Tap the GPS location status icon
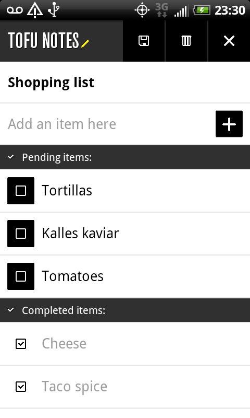Image resolution: width=250 pixels, height=418 pixels. [142, 10]
